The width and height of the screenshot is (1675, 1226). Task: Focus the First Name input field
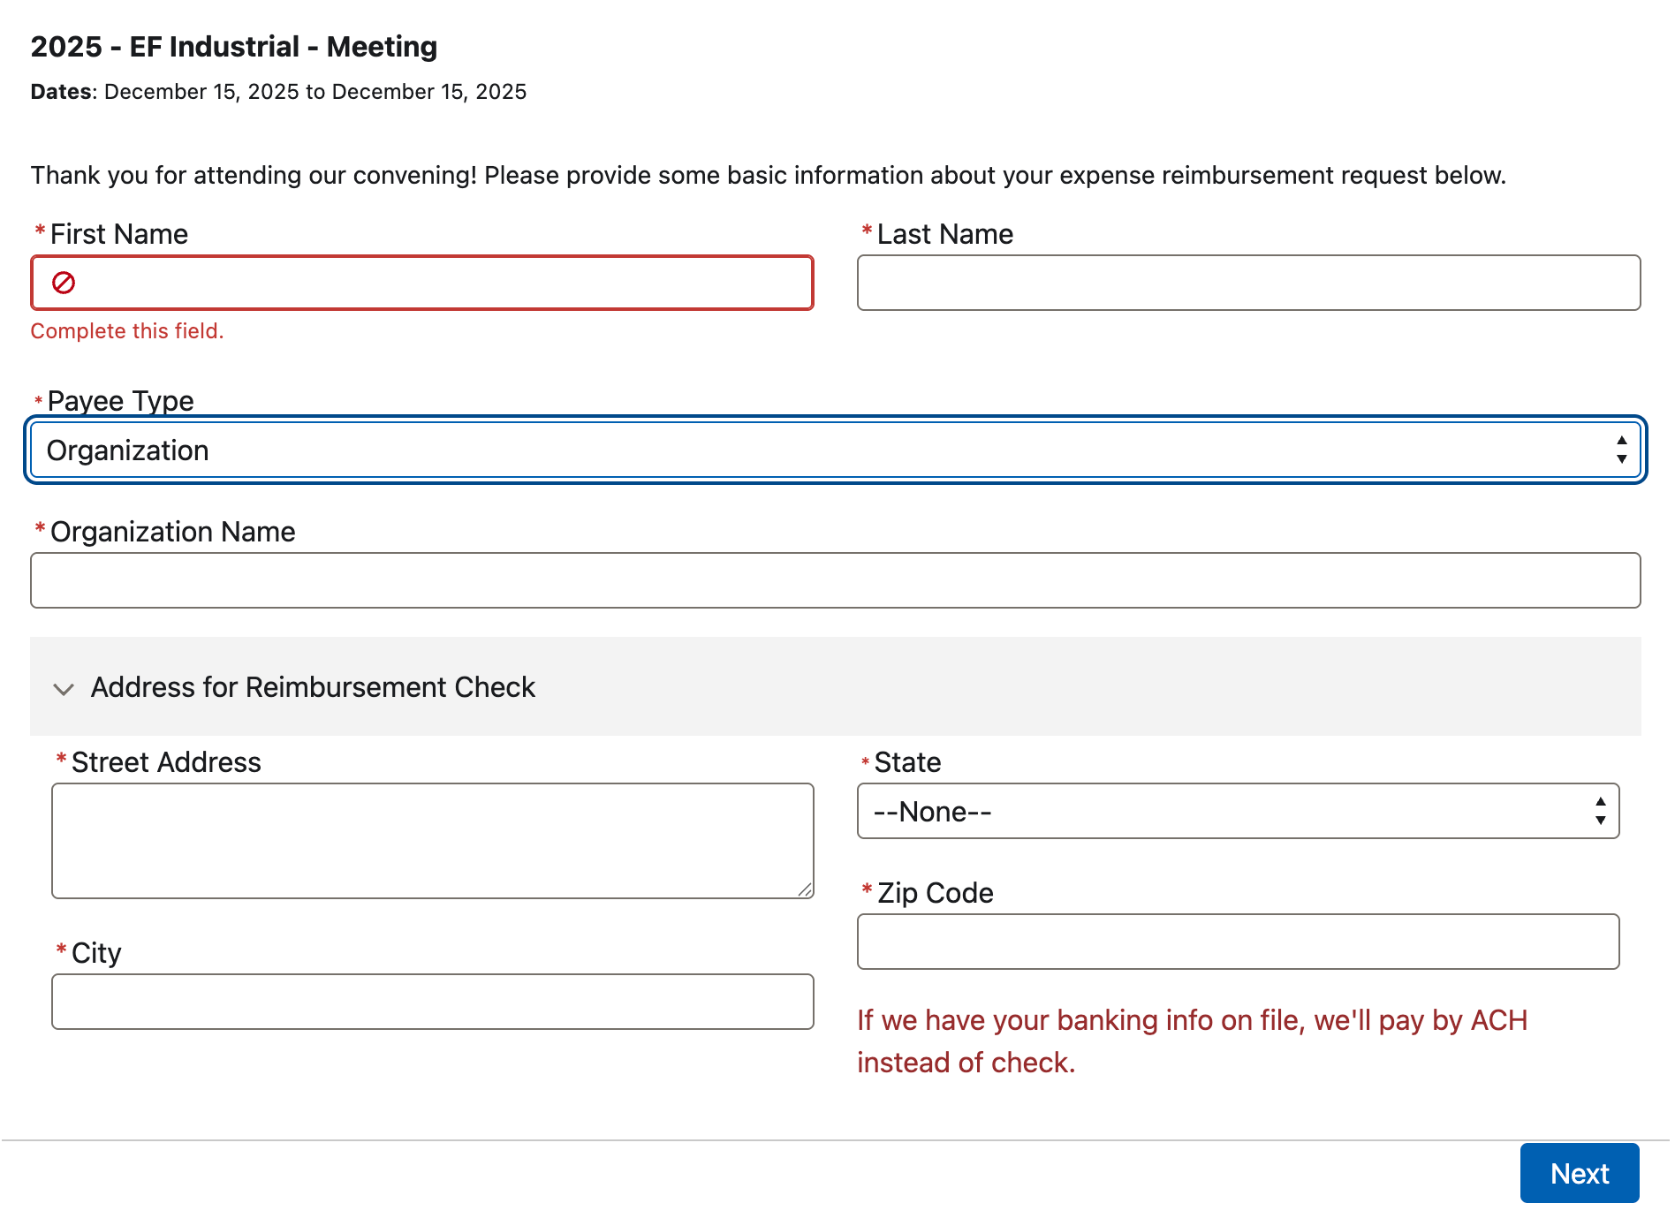[x=442, y=283]
